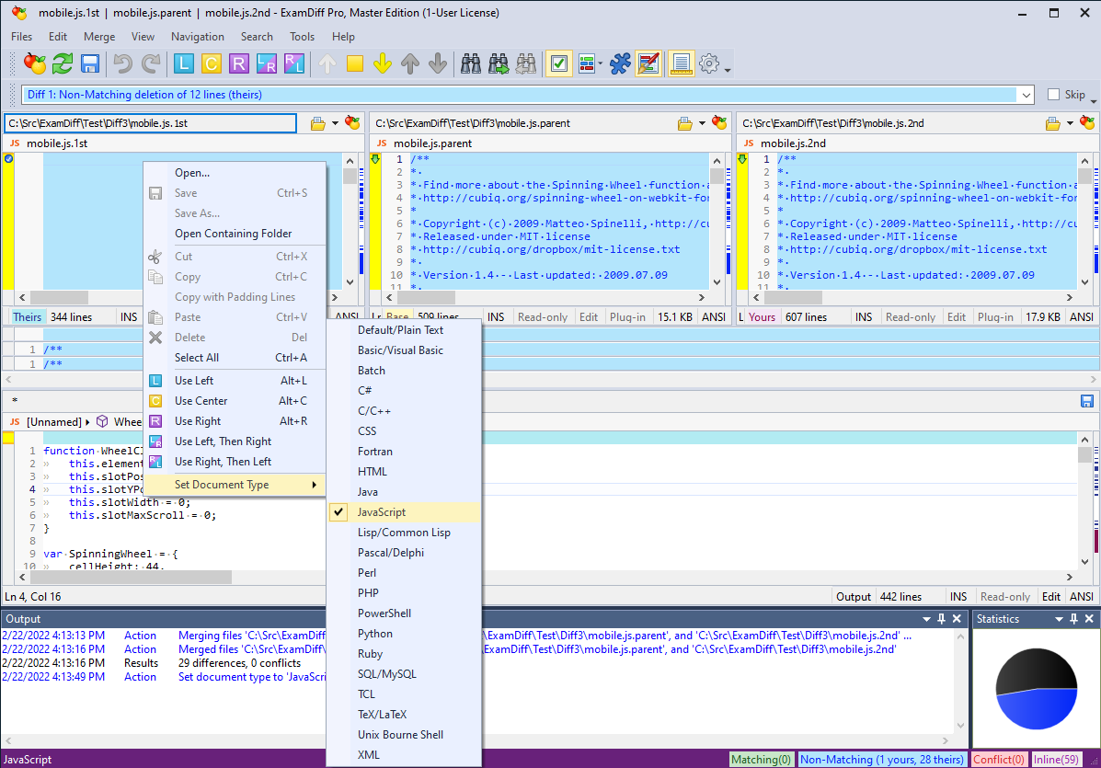1101x768 pixels.
Task: Toggle Read-only in the Output pane status bar
Action: pyautogui.click(x=1005, y=597)
